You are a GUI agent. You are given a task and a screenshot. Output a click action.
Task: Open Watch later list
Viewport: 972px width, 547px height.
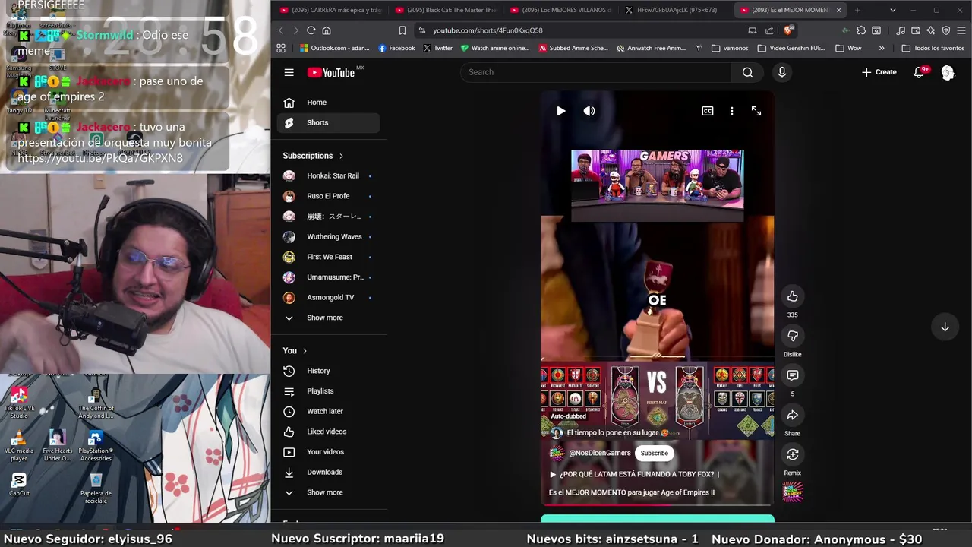(x=328, y=411)
